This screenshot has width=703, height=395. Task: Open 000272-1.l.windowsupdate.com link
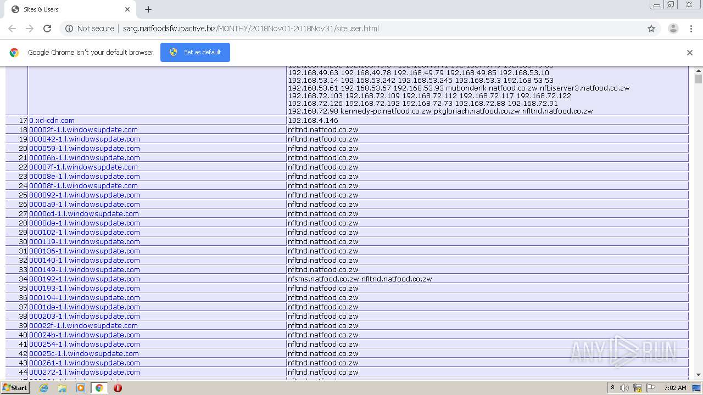[85, 372]
